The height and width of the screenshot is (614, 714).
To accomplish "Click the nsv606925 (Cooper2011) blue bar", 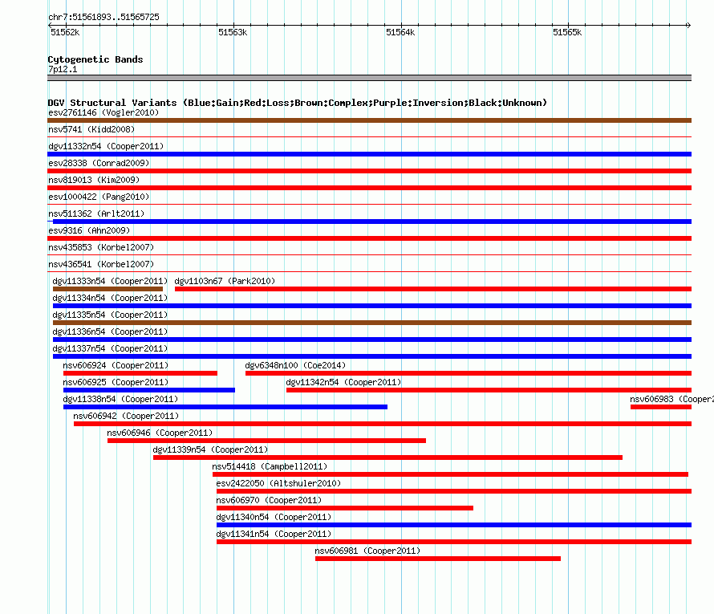I will point(149,390).
